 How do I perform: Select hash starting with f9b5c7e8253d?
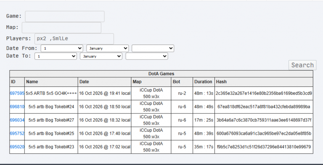264,147
